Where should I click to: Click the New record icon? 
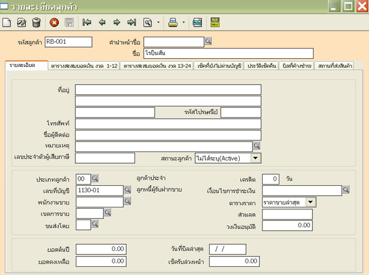(7, 23)
